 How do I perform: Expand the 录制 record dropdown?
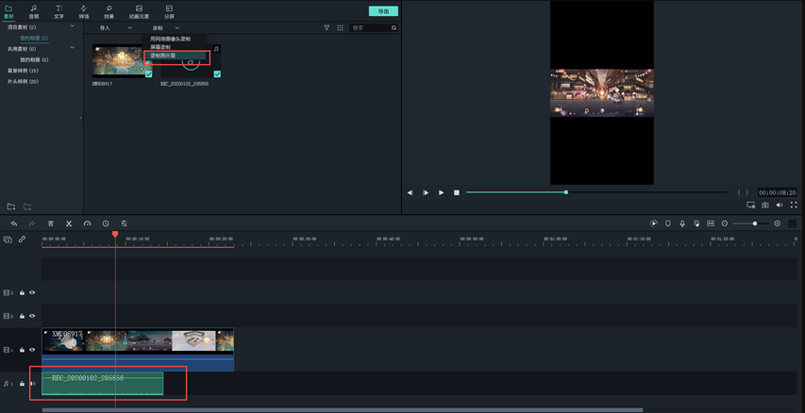point(165,28)
